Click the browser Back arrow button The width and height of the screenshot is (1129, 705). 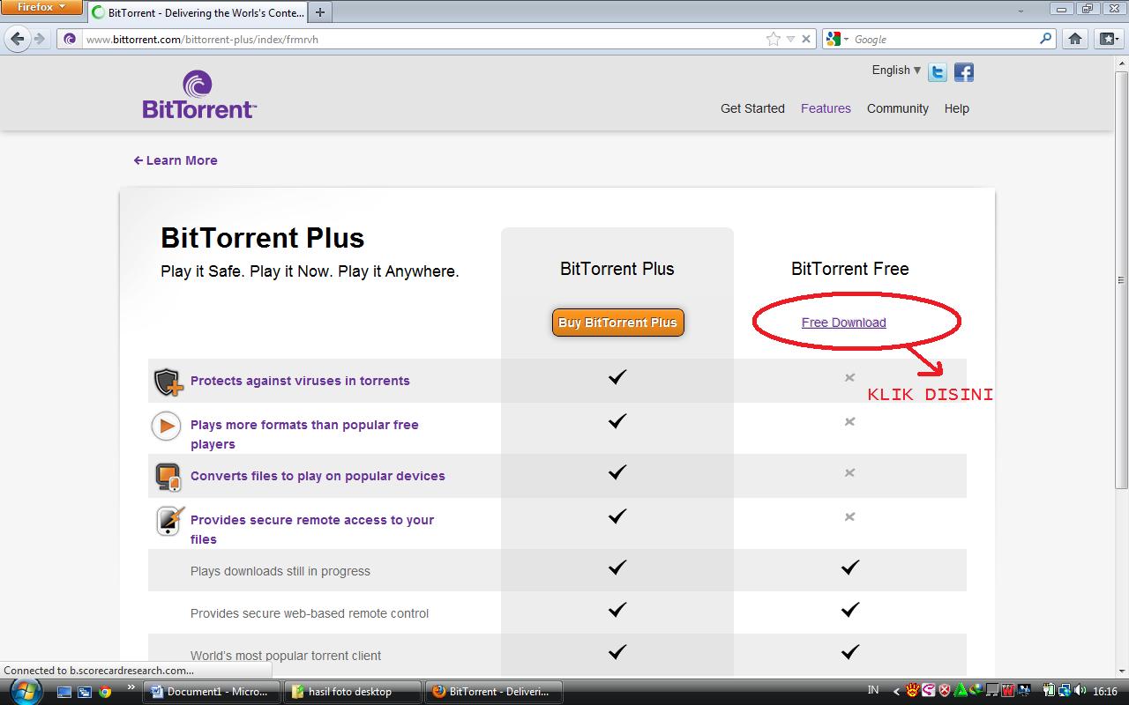[17, 39]
